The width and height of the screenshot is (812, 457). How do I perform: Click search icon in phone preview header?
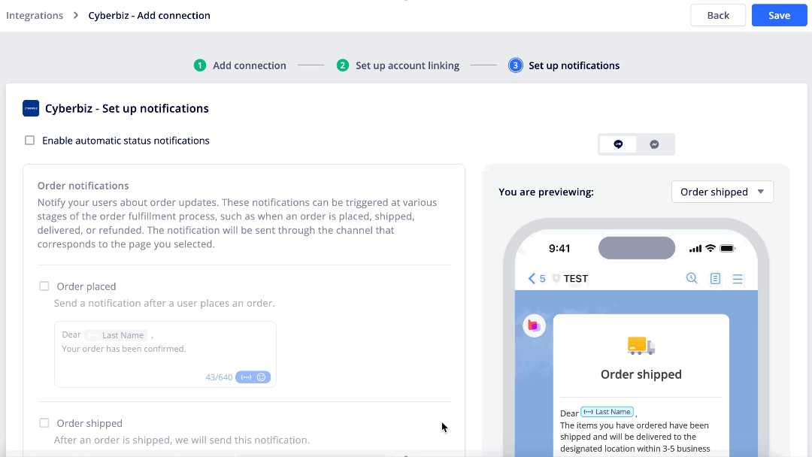692,278
